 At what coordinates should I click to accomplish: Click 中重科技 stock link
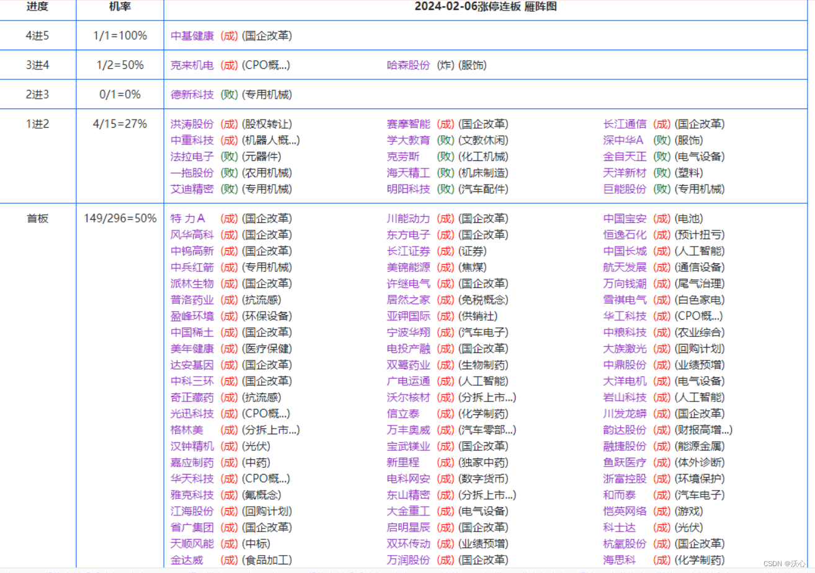[192, 141]
